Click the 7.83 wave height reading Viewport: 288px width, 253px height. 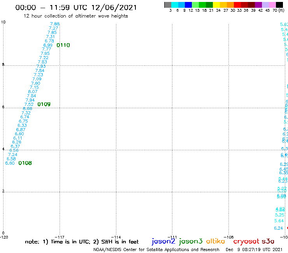(x=42, y=62)
